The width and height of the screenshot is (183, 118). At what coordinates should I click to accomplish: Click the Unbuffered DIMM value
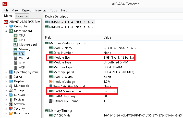click(116, 62)
